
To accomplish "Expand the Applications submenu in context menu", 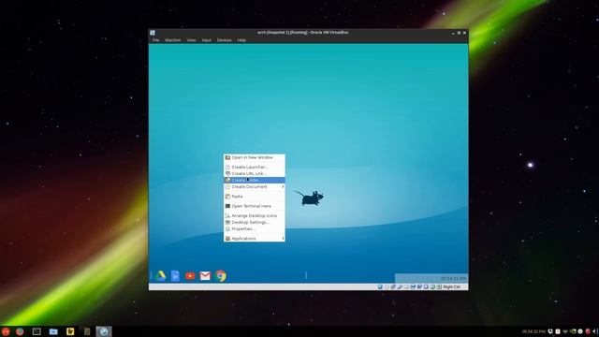I will pos(255,239).
